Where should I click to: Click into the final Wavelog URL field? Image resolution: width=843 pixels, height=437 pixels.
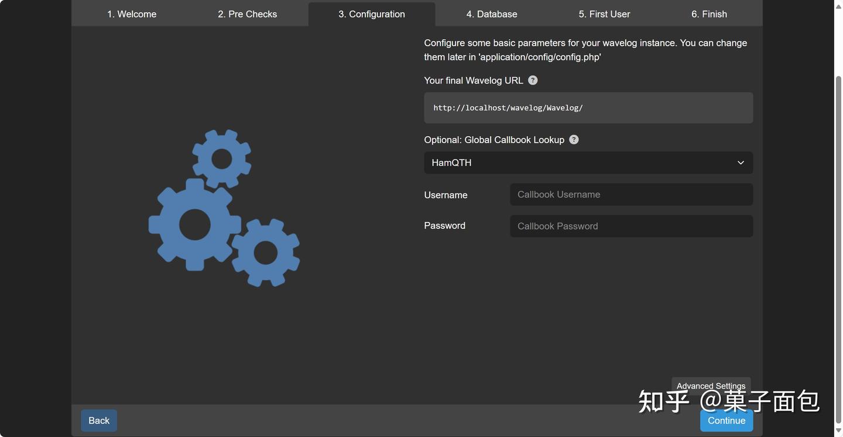[588, 108]
